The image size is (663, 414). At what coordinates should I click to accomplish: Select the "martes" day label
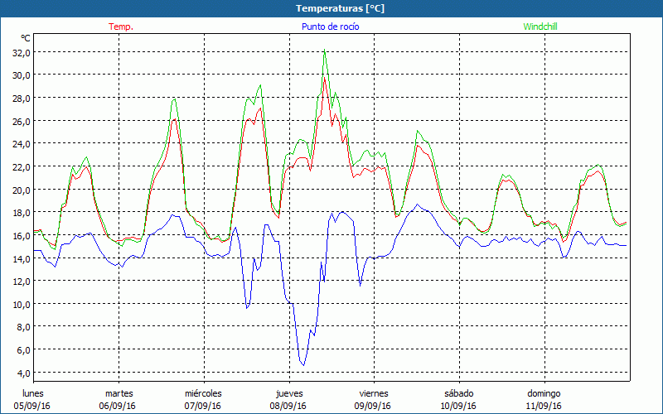click(119, 393)
